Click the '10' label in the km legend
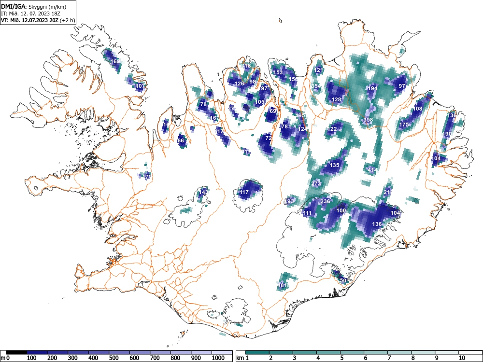 coord(462,358)
